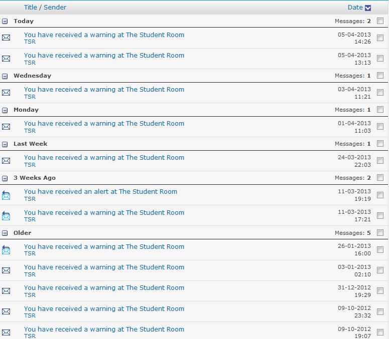The height and width of the screenshot is (339, 389).
Task: Select all messages in Monday group checkbox
Action: [x=380, y=109]
